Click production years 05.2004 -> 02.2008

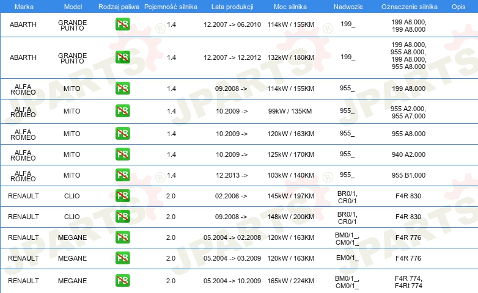pos(232,237)
